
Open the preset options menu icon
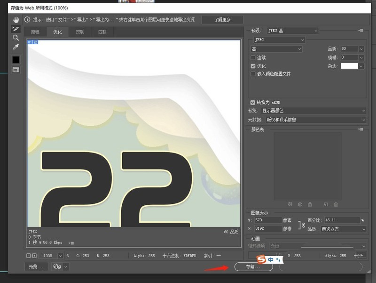click(x=360, y=31)
